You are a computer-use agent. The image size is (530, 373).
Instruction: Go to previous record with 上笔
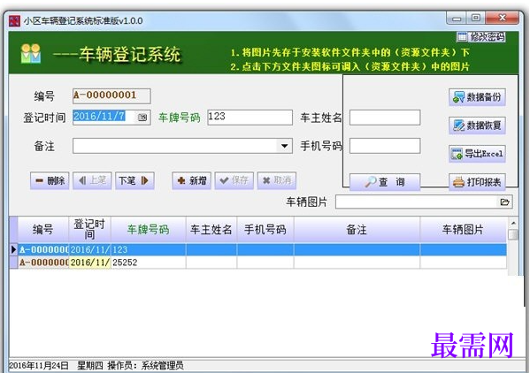point(92,180)
